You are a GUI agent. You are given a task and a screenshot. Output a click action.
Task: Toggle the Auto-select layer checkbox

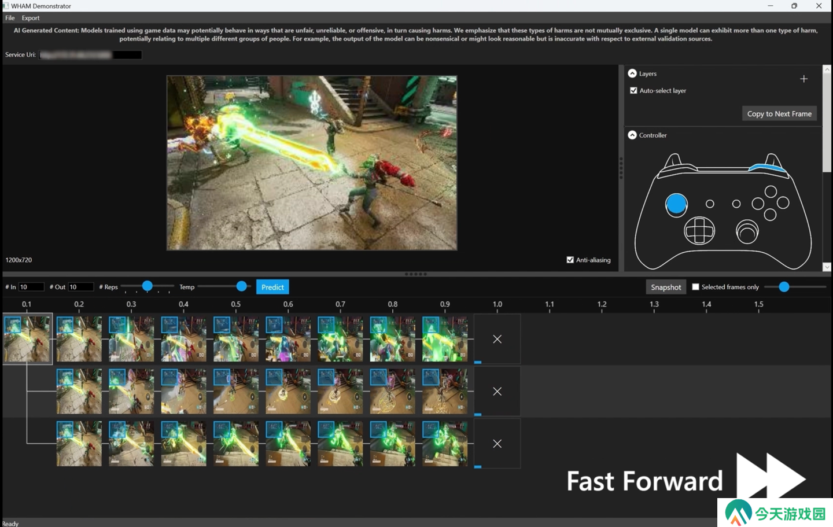[633, 90]
